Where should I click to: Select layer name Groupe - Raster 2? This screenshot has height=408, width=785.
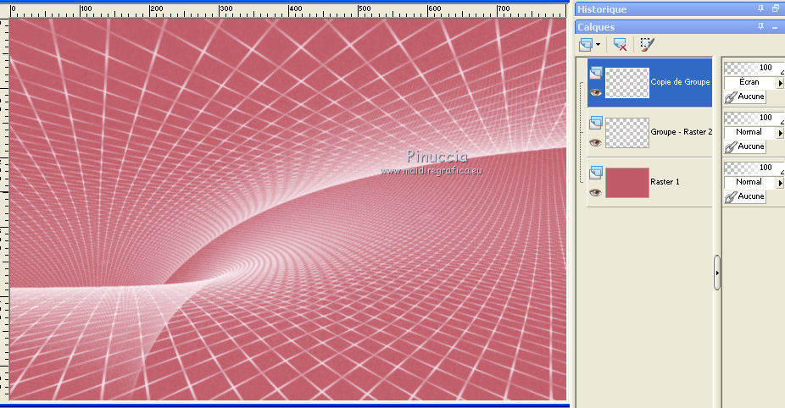pos(682,132)
